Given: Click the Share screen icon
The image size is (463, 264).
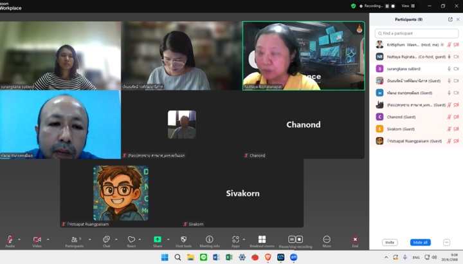Looking at the screenshot, I should (x=158, y=240).
